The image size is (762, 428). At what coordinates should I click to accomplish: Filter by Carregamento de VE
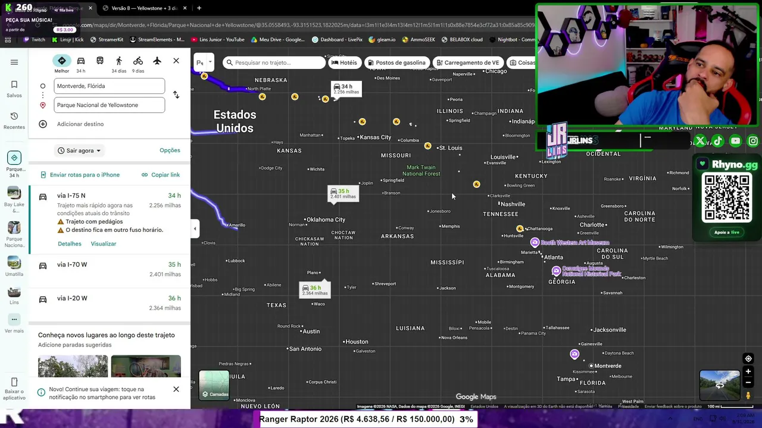tap(467, 62)
